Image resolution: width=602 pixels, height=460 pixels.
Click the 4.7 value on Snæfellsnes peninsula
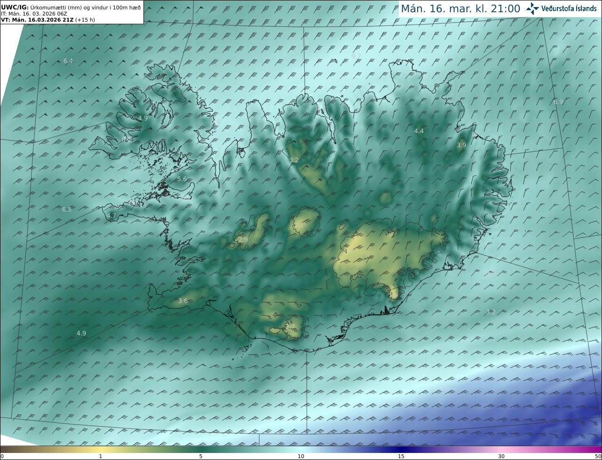tap(111, 215)
